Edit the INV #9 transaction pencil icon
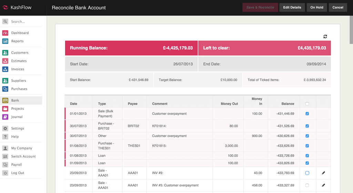The width and height of the screenshot is (353, 193). click(323, 173)
